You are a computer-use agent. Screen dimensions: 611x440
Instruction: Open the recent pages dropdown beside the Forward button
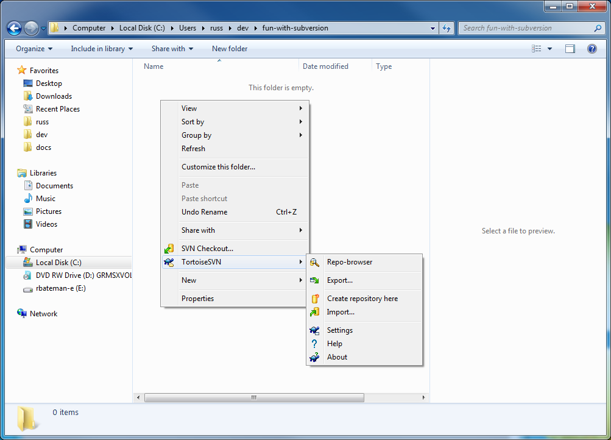pyautogui.click(x=43, y=29)
